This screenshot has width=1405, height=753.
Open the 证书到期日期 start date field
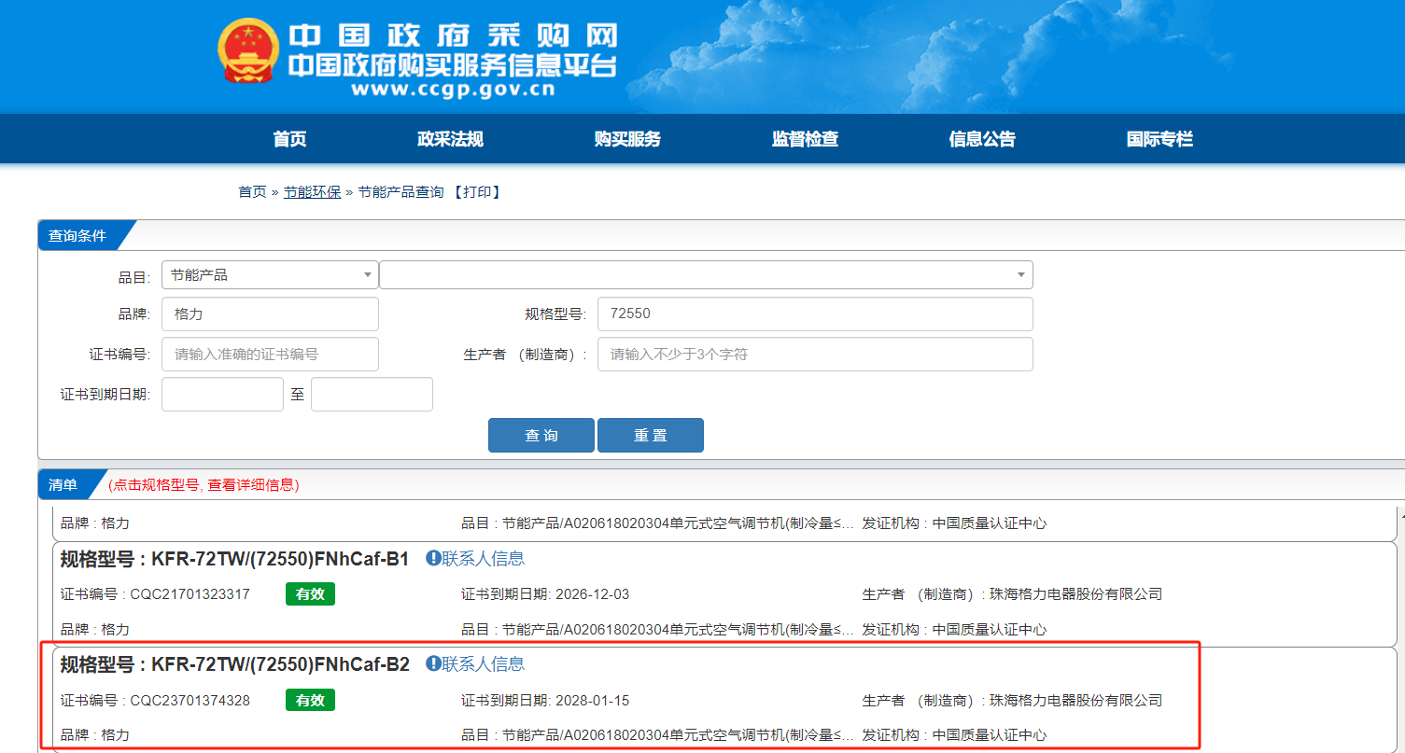tap(222, 394)
